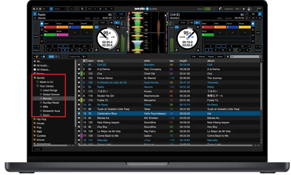Enable SYNC on deck 1

pos(103,23)
